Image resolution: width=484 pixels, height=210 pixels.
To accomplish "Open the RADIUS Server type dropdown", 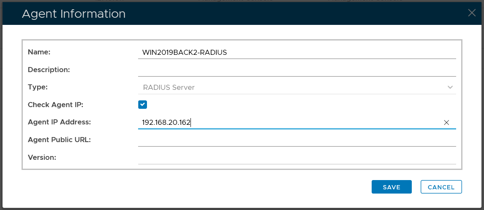I will (x=296, y=87).
